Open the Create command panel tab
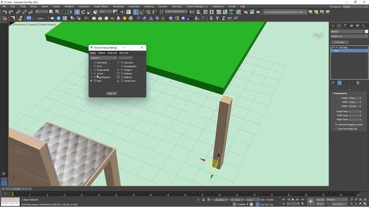Image resolution: width=369 pixels, height=207 pixels. coord(333,26)
